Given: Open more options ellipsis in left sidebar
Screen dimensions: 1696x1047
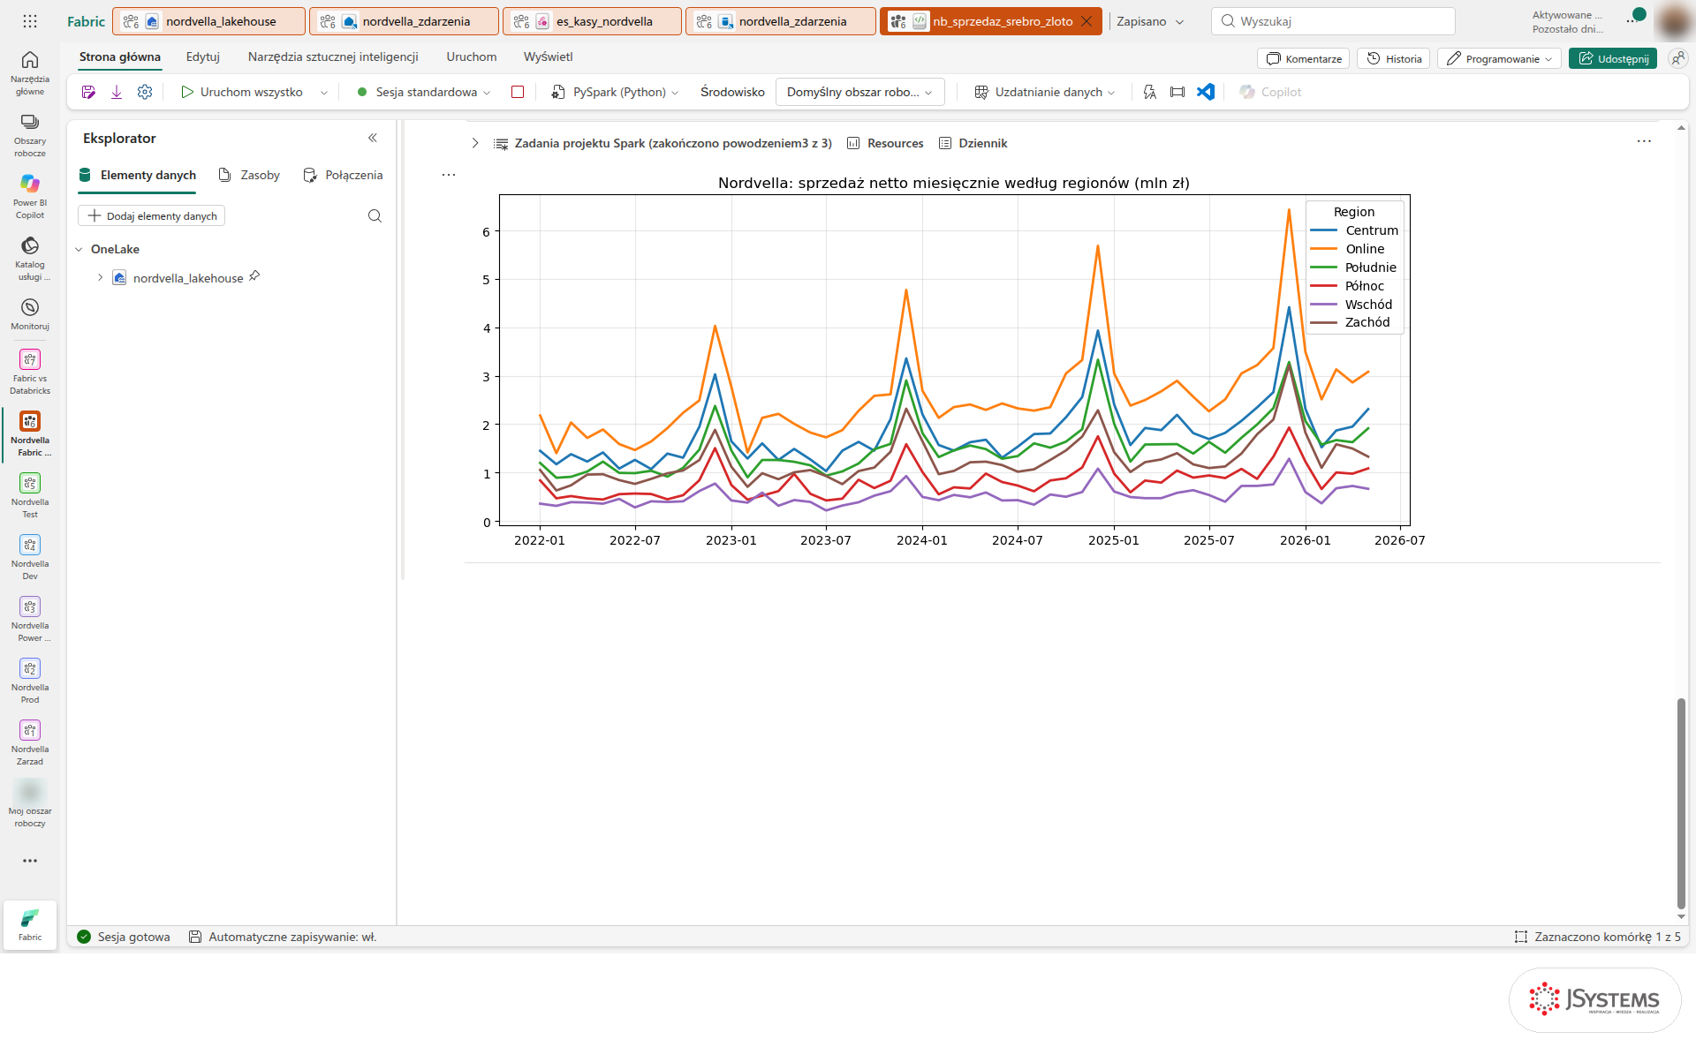Looking at the screenshot, I should pos(30,861).
